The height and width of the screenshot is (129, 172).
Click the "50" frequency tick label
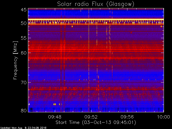point(24,23)
